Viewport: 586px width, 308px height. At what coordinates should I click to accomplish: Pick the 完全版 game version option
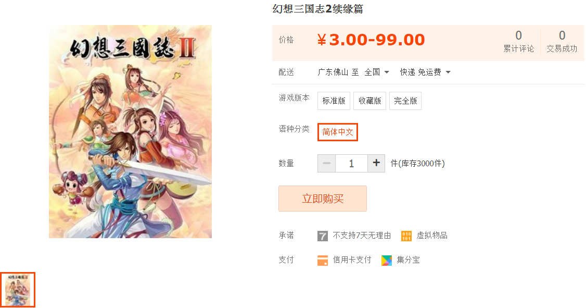point(405,101)
